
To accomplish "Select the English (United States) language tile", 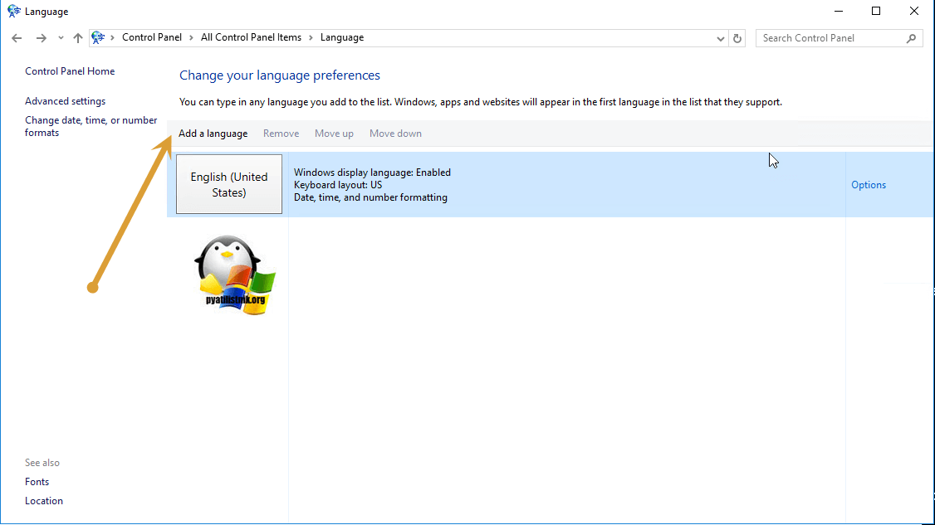I will tap(229, 184).
